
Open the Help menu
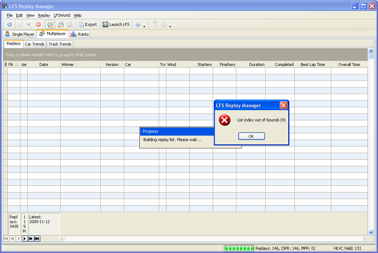click(77, 15)
